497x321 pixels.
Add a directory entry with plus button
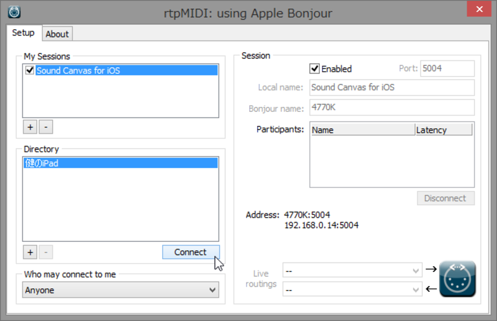(x=30, y=252)
